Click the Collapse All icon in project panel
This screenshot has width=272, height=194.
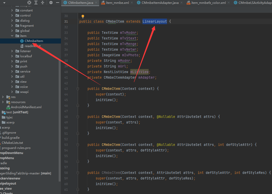click(42, 3)
